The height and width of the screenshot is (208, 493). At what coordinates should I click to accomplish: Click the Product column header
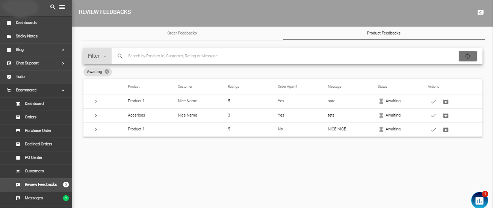coord(134,87)
